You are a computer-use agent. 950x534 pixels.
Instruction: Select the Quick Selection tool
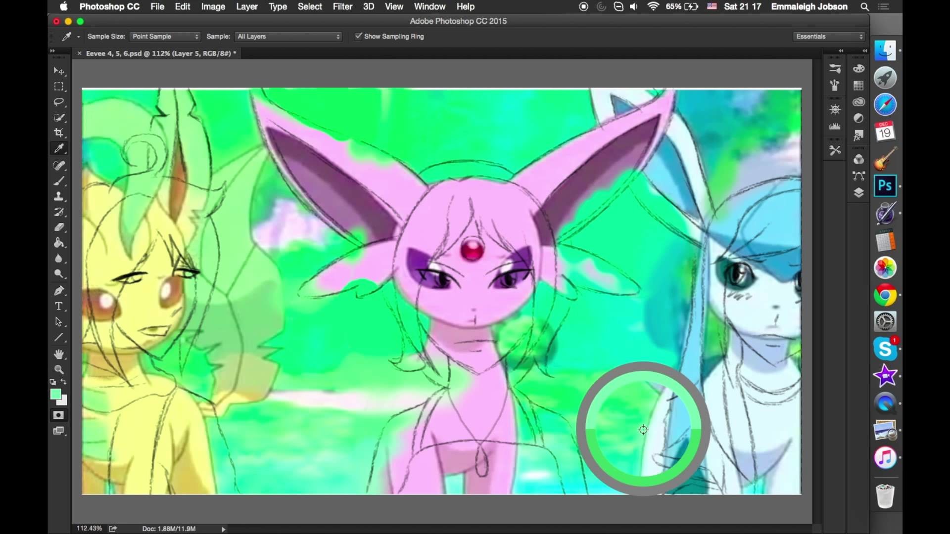[x=59, y=118]
